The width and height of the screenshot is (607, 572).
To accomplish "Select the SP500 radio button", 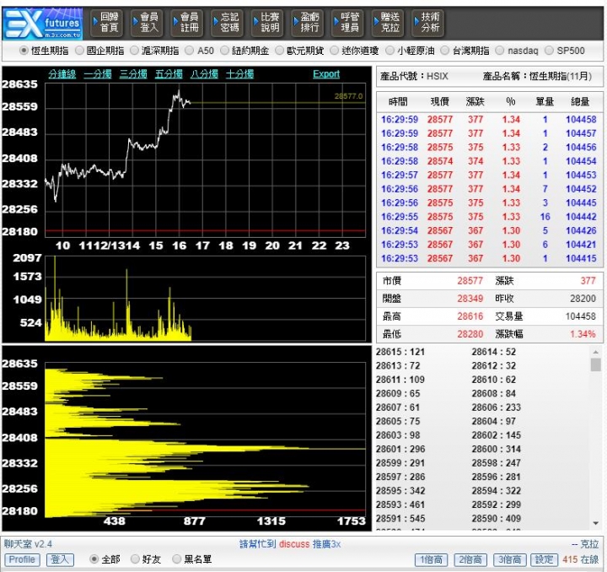I will point(550,51).
